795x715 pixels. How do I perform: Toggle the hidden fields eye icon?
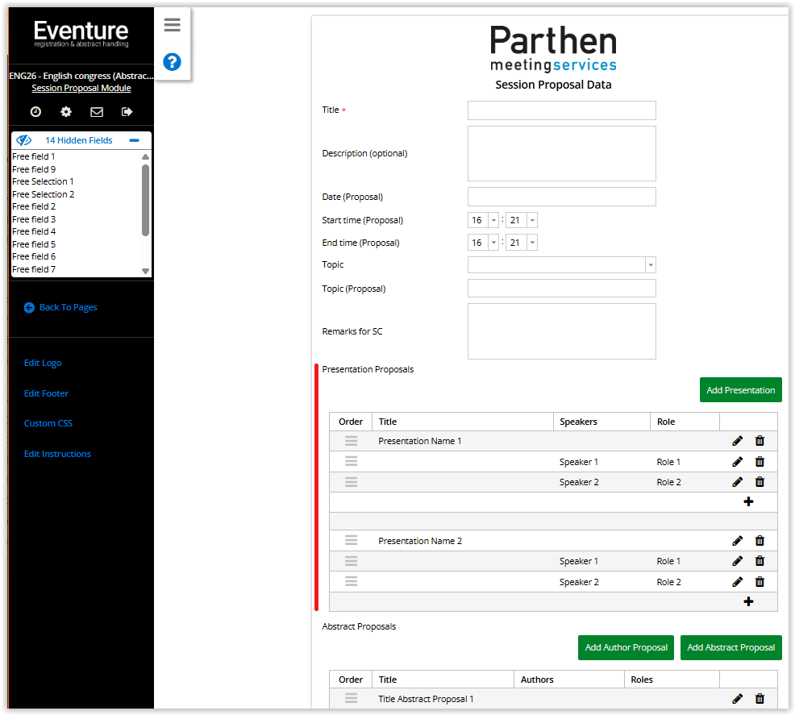(23, 140)
